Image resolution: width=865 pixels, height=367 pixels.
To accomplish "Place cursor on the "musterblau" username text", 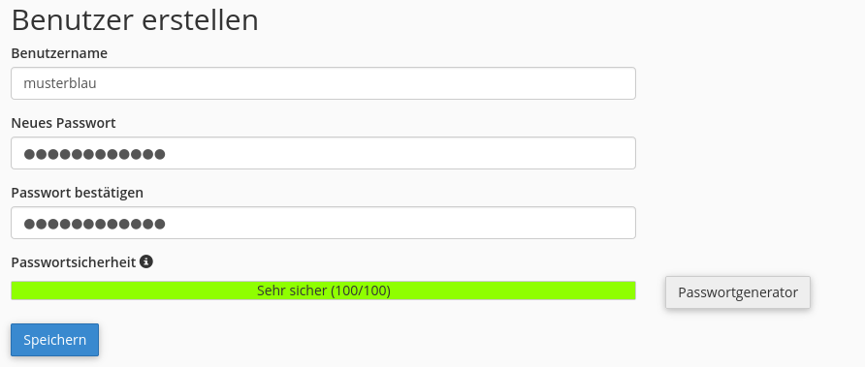I will click(x=60, y=83).
